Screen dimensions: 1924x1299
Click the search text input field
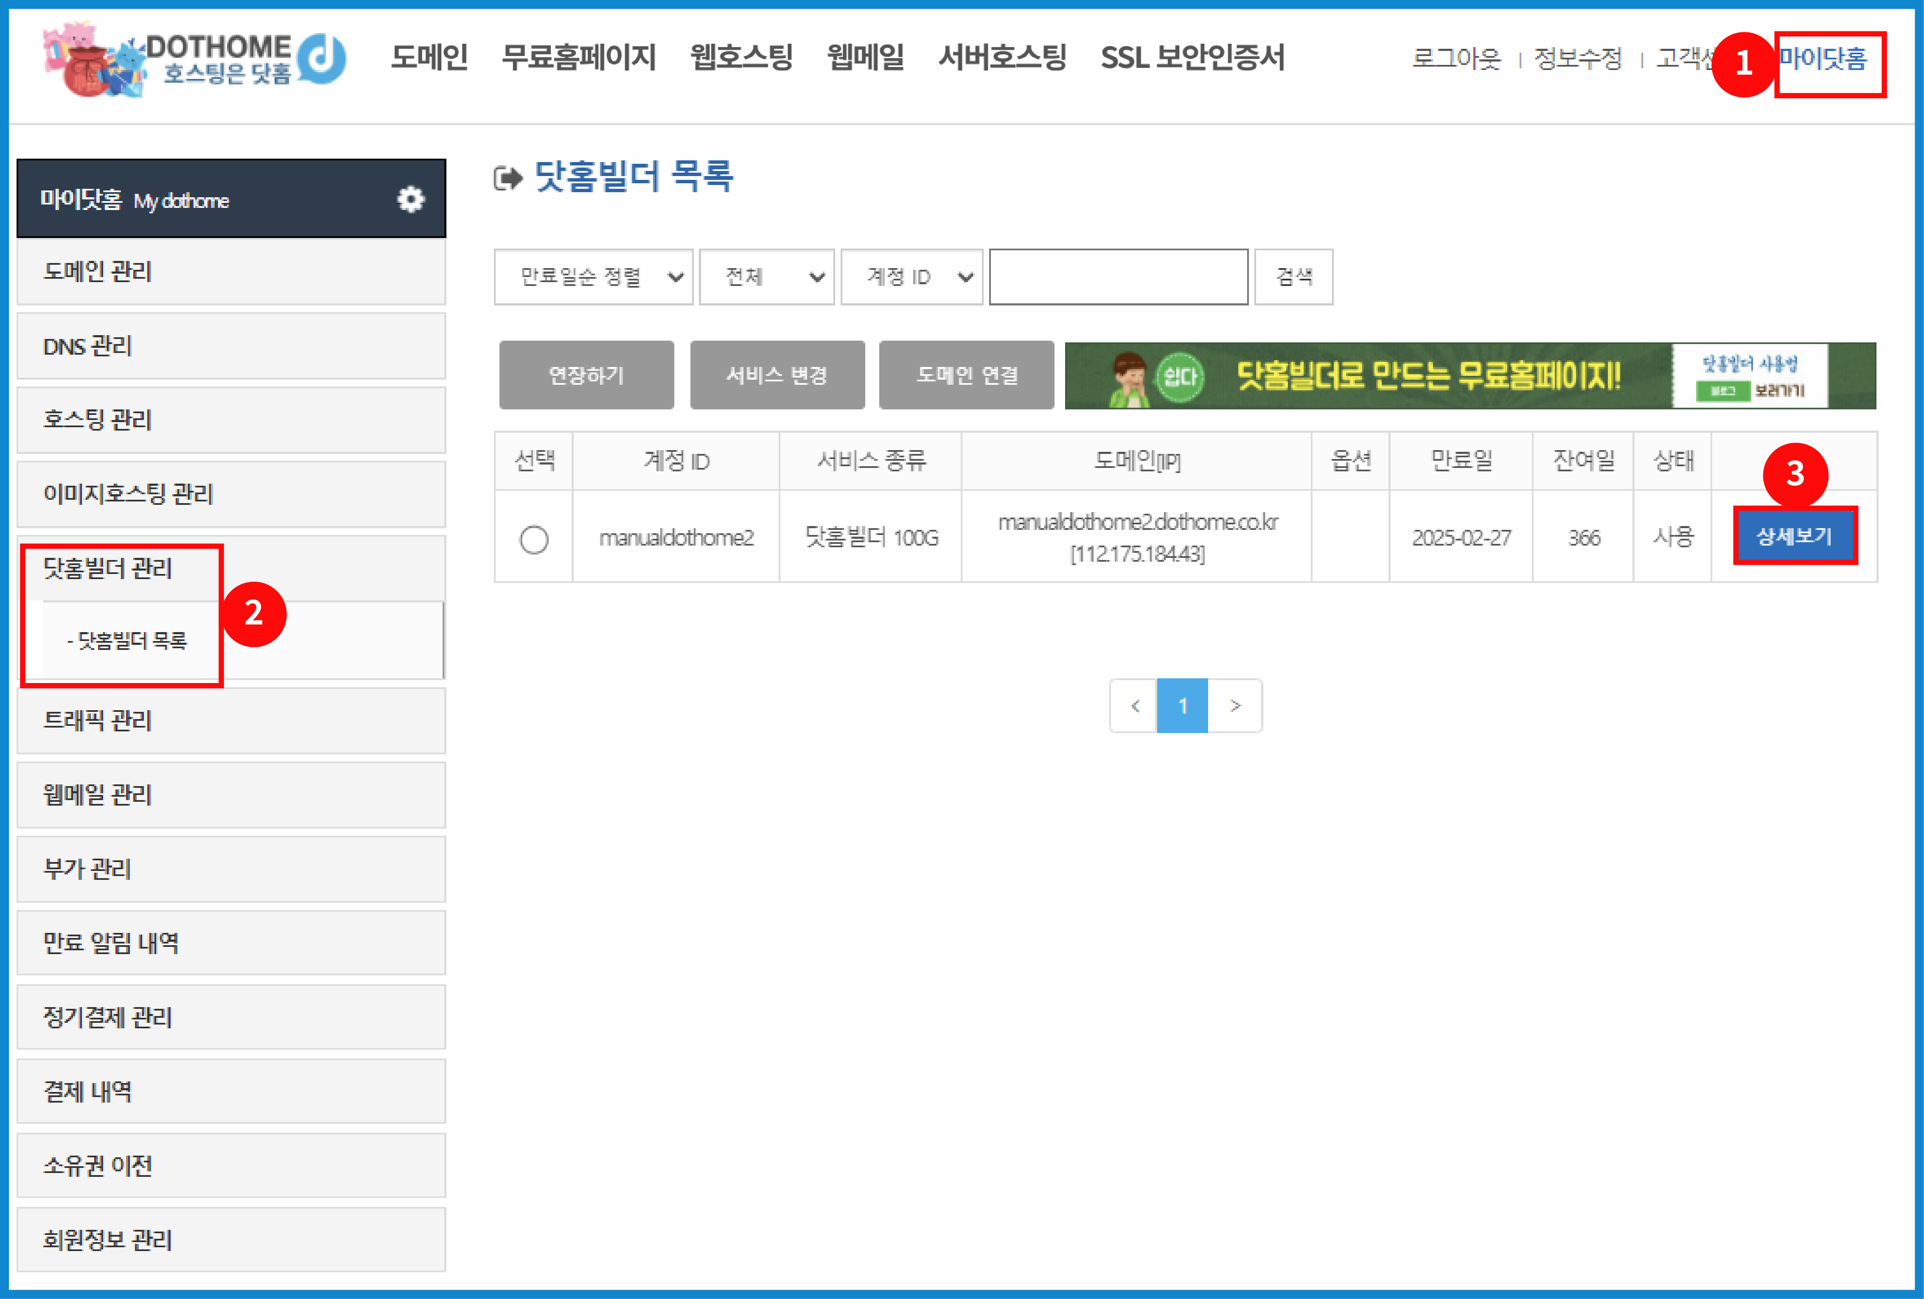coord(1119,277)
